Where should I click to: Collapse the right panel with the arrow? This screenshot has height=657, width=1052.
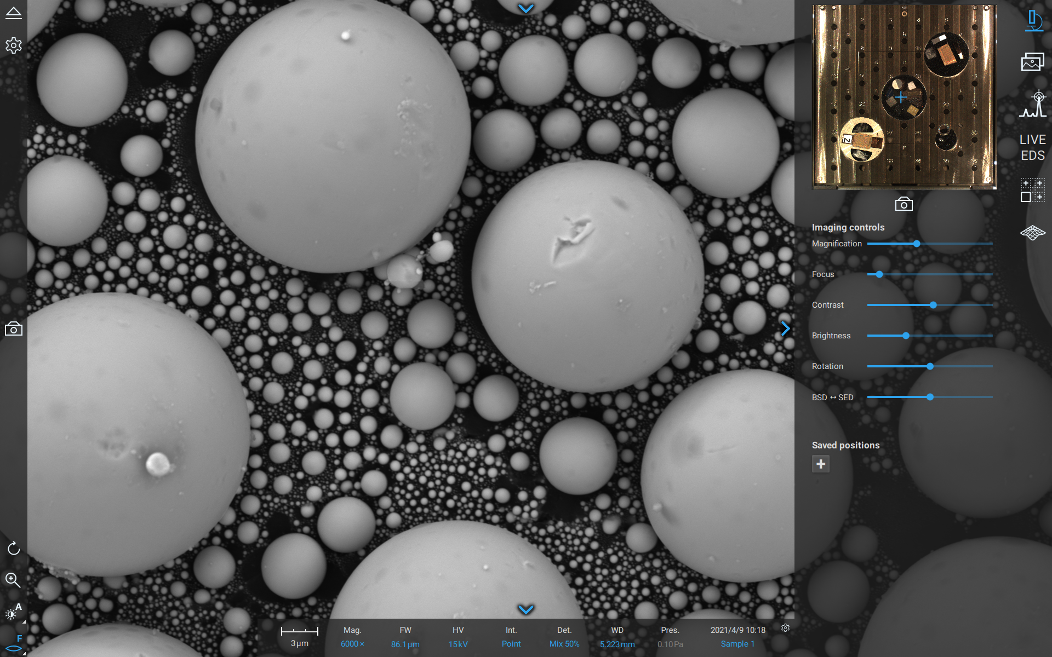pos(785,328)
